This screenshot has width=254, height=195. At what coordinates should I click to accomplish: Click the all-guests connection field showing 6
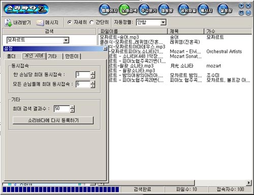point(83,85)
